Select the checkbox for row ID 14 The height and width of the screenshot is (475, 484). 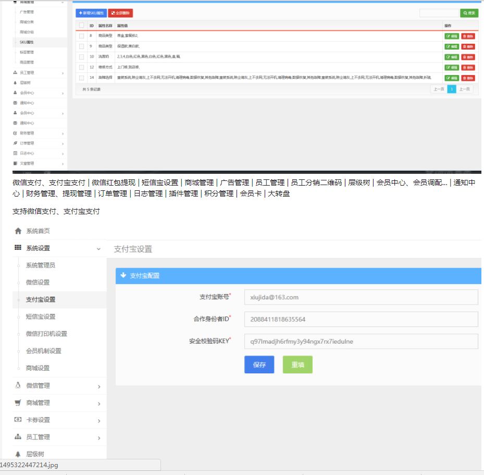pos(81,78)
